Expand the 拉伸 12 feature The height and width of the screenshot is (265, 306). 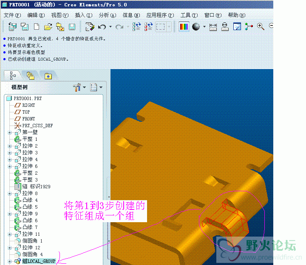[9, 248]
